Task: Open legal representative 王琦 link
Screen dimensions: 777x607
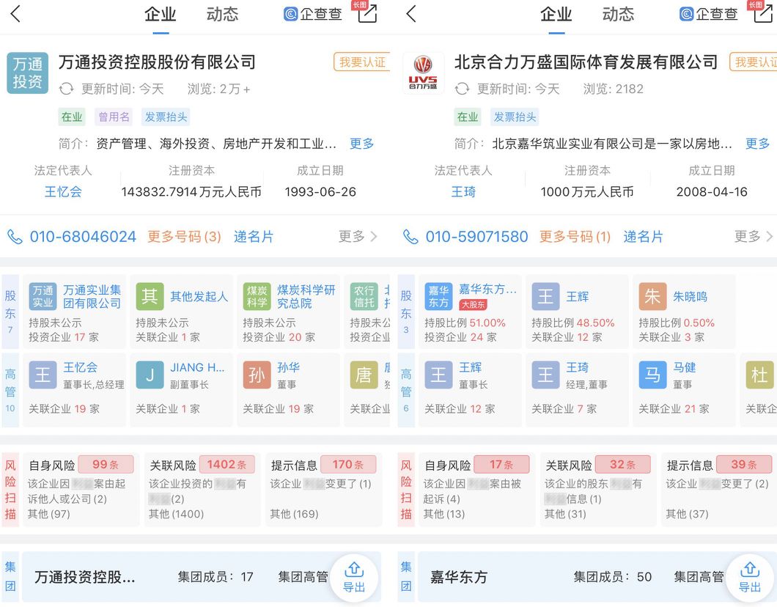Action: click(x=463, y=192)
